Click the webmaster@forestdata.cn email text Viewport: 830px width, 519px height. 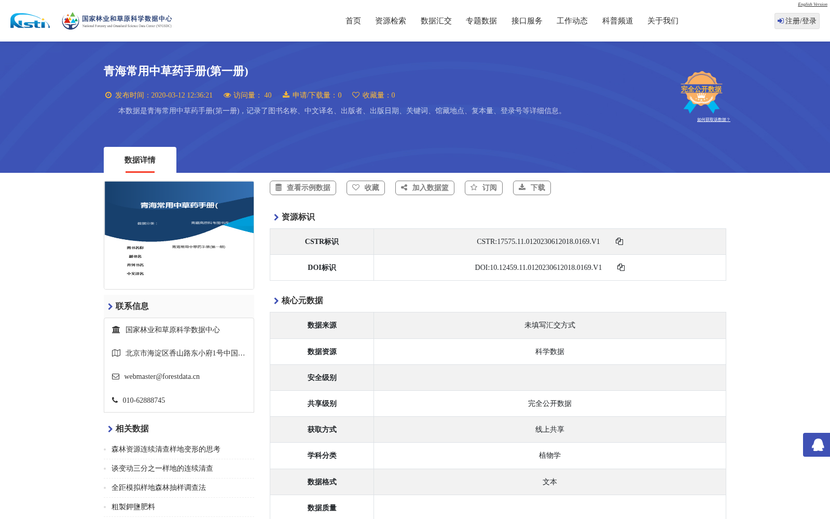162,377
